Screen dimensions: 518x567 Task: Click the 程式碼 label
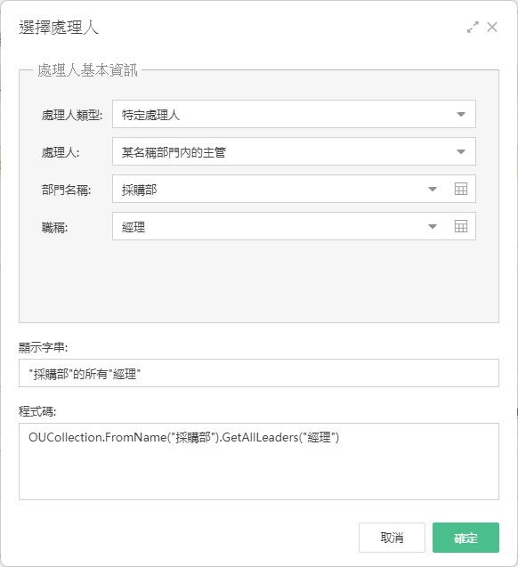37,411
